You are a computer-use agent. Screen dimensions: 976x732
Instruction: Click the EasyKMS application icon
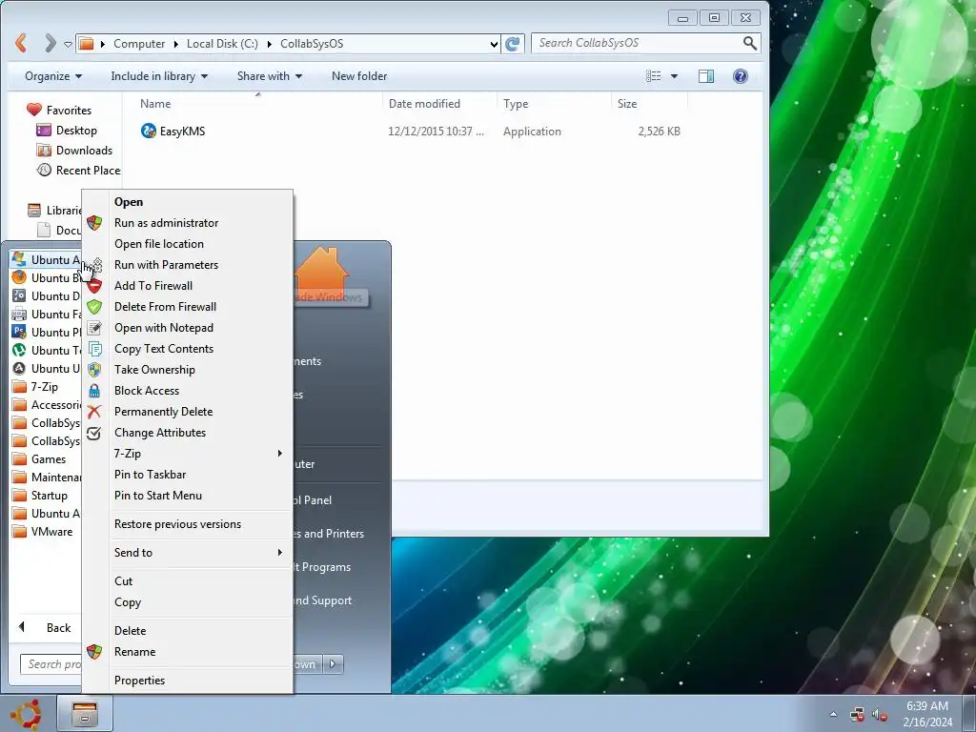point(148,131)
